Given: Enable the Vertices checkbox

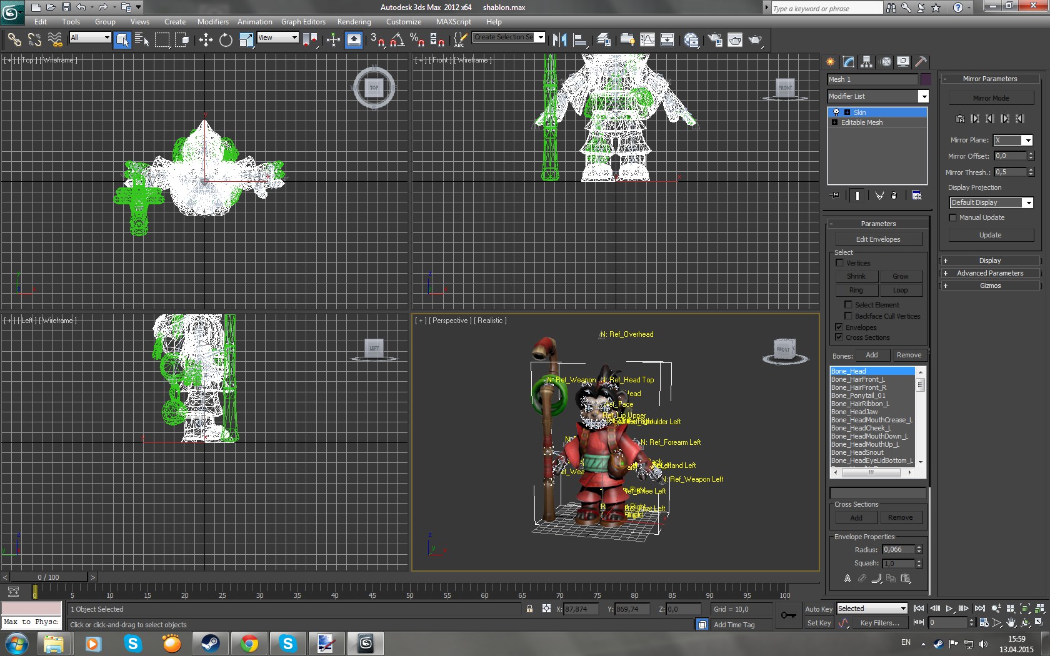Looking at the screenshot, I should point(840,263).
